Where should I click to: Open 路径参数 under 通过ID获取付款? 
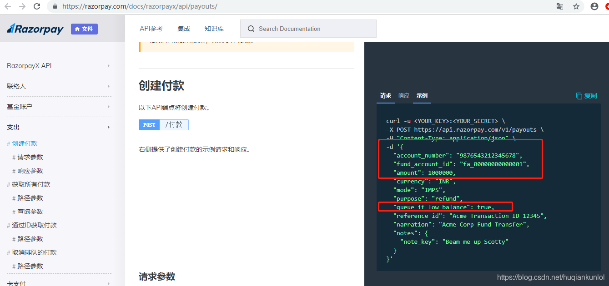30,239
